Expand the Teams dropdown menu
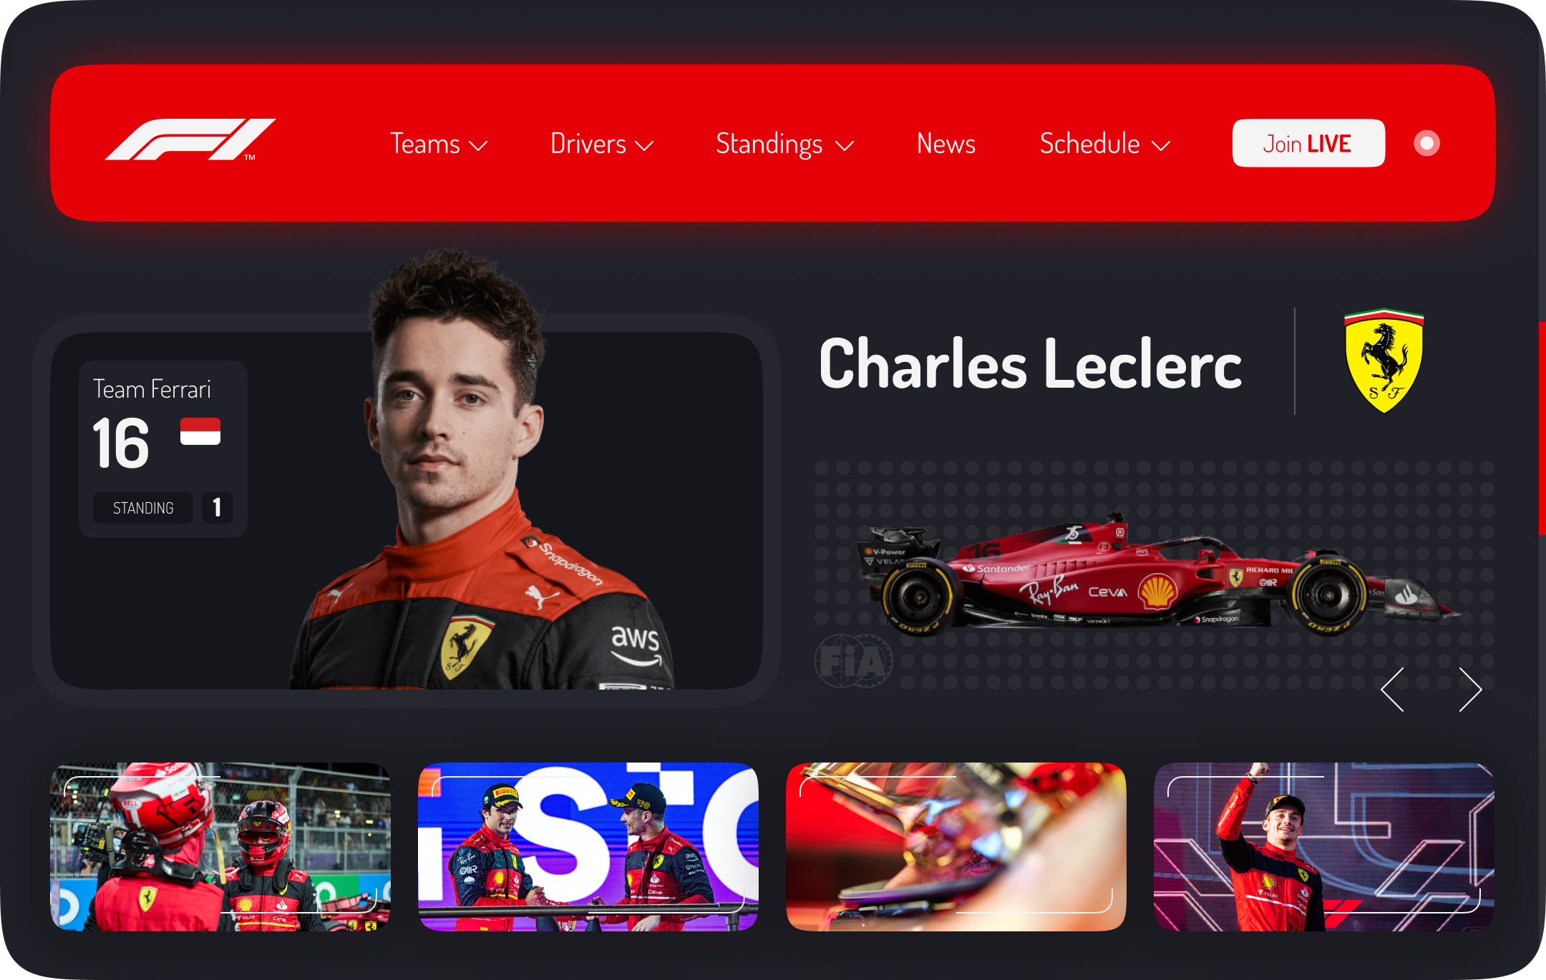This screenshot has height=980, width=1546. 439,144
